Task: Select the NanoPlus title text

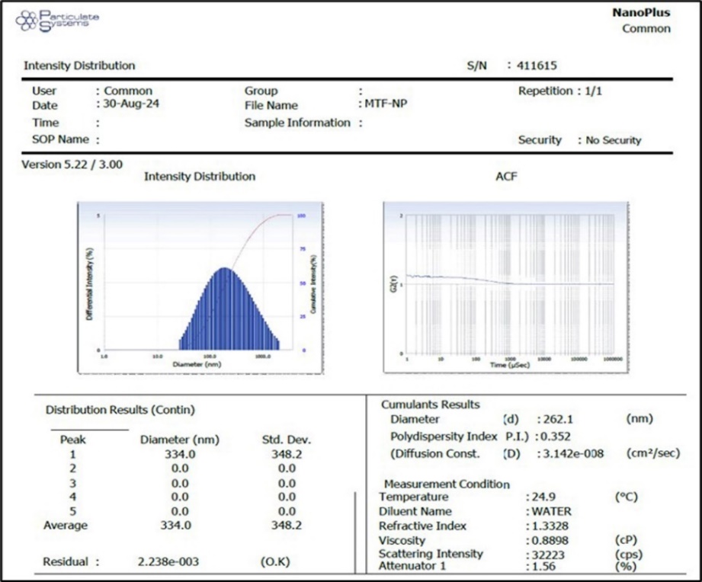Action: [641, 13]
